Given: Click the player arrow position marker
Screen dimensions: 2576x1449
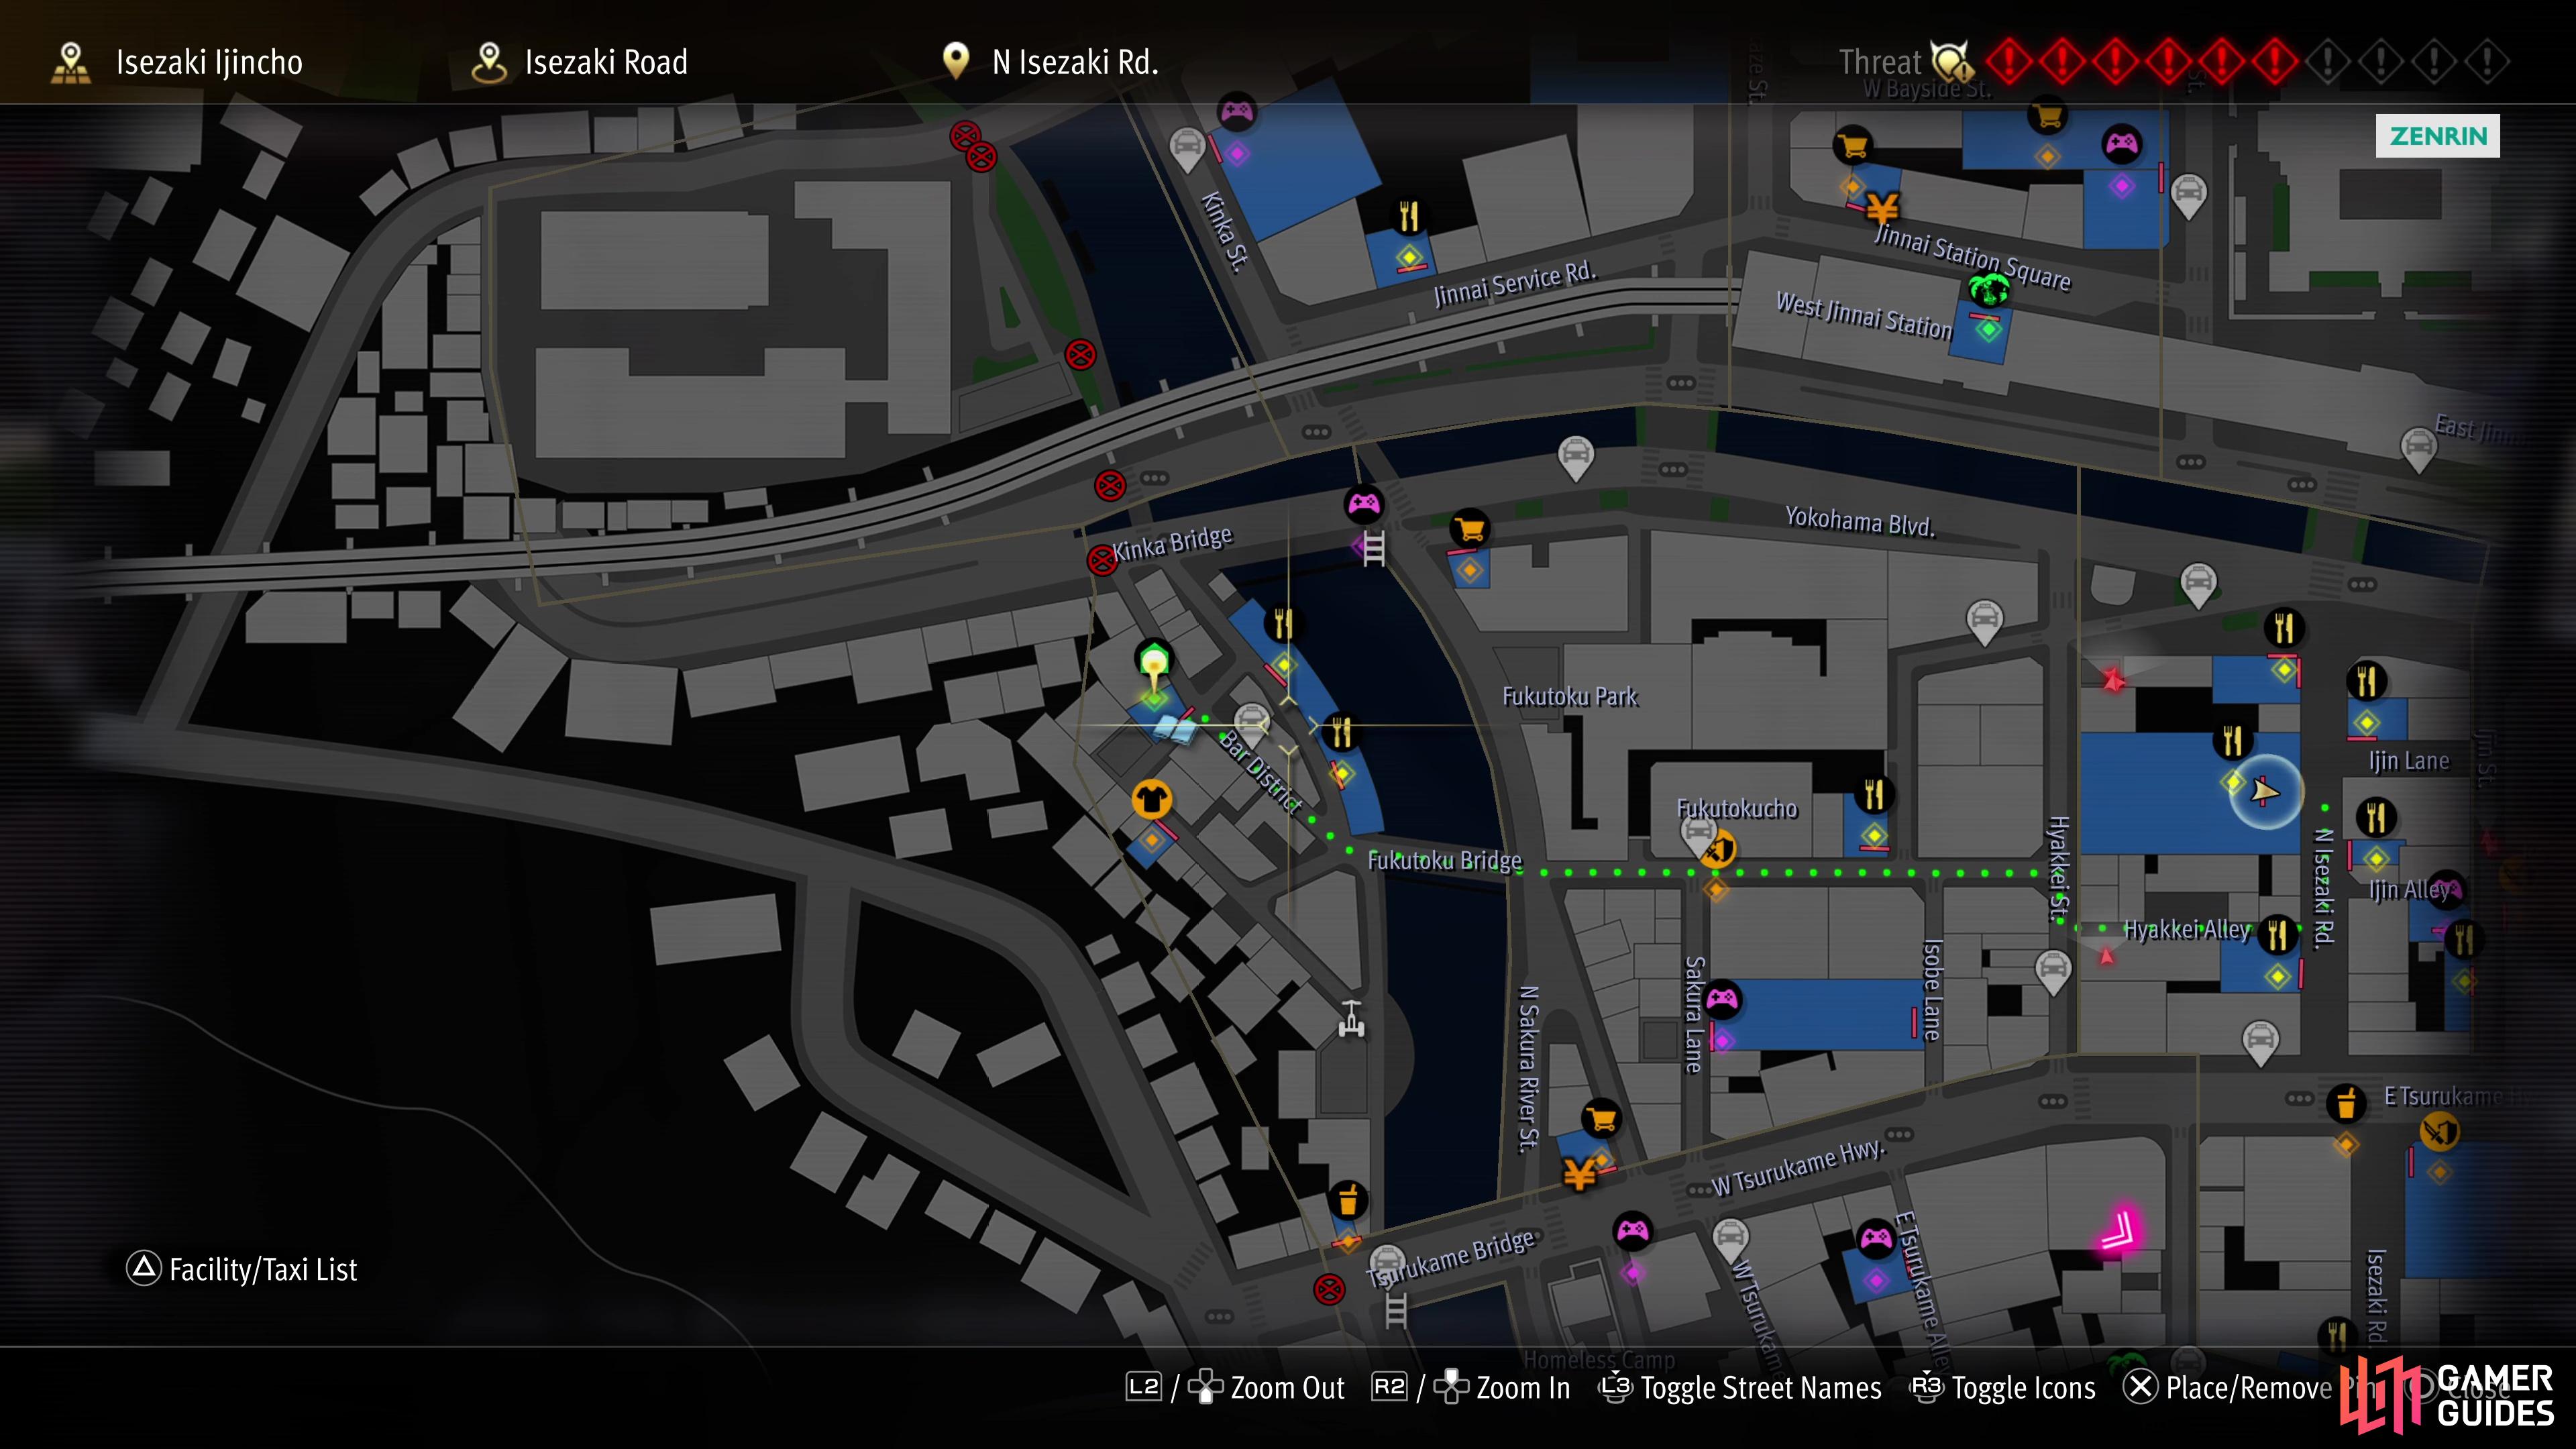Looking at the screenshot, I should 2265,792.
